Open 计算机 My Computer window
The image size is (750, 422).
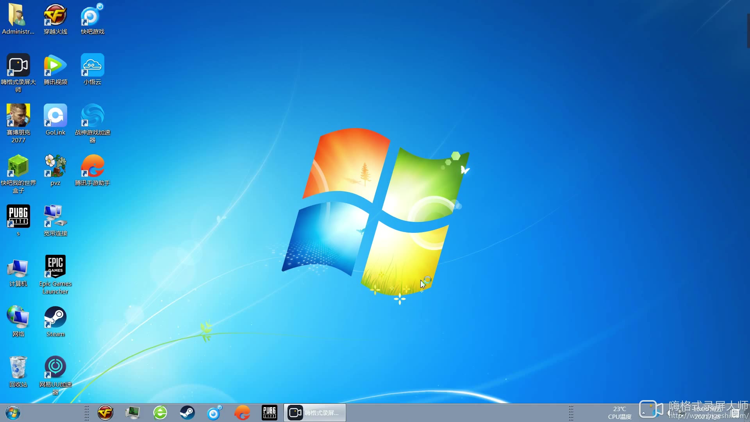pyautogui.click(x=18, y=267)
